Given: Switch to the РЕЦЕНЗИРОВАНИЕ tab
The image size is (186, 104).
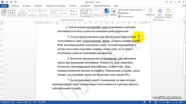Looking at the screenshot, I should pyautogui.click(x=102, y=6).
